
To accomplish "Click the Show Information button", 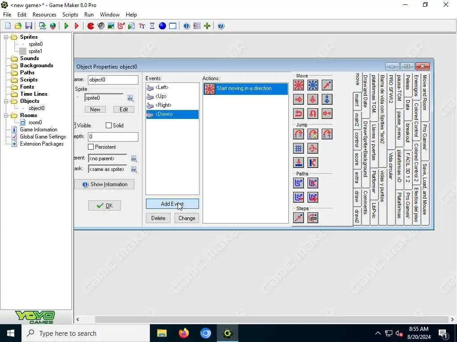I will pyautogui.click(x=104, y=184).
